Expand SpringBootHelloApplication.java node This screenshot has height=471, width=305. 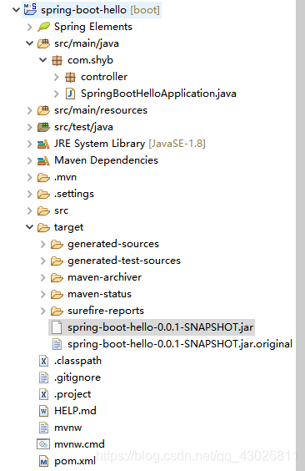pos(57,94)
